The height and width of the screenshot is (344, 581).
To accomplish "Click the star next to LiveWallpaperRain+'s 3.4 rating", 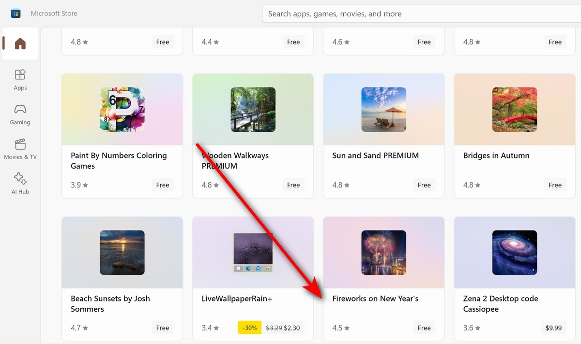I will 217,328.
